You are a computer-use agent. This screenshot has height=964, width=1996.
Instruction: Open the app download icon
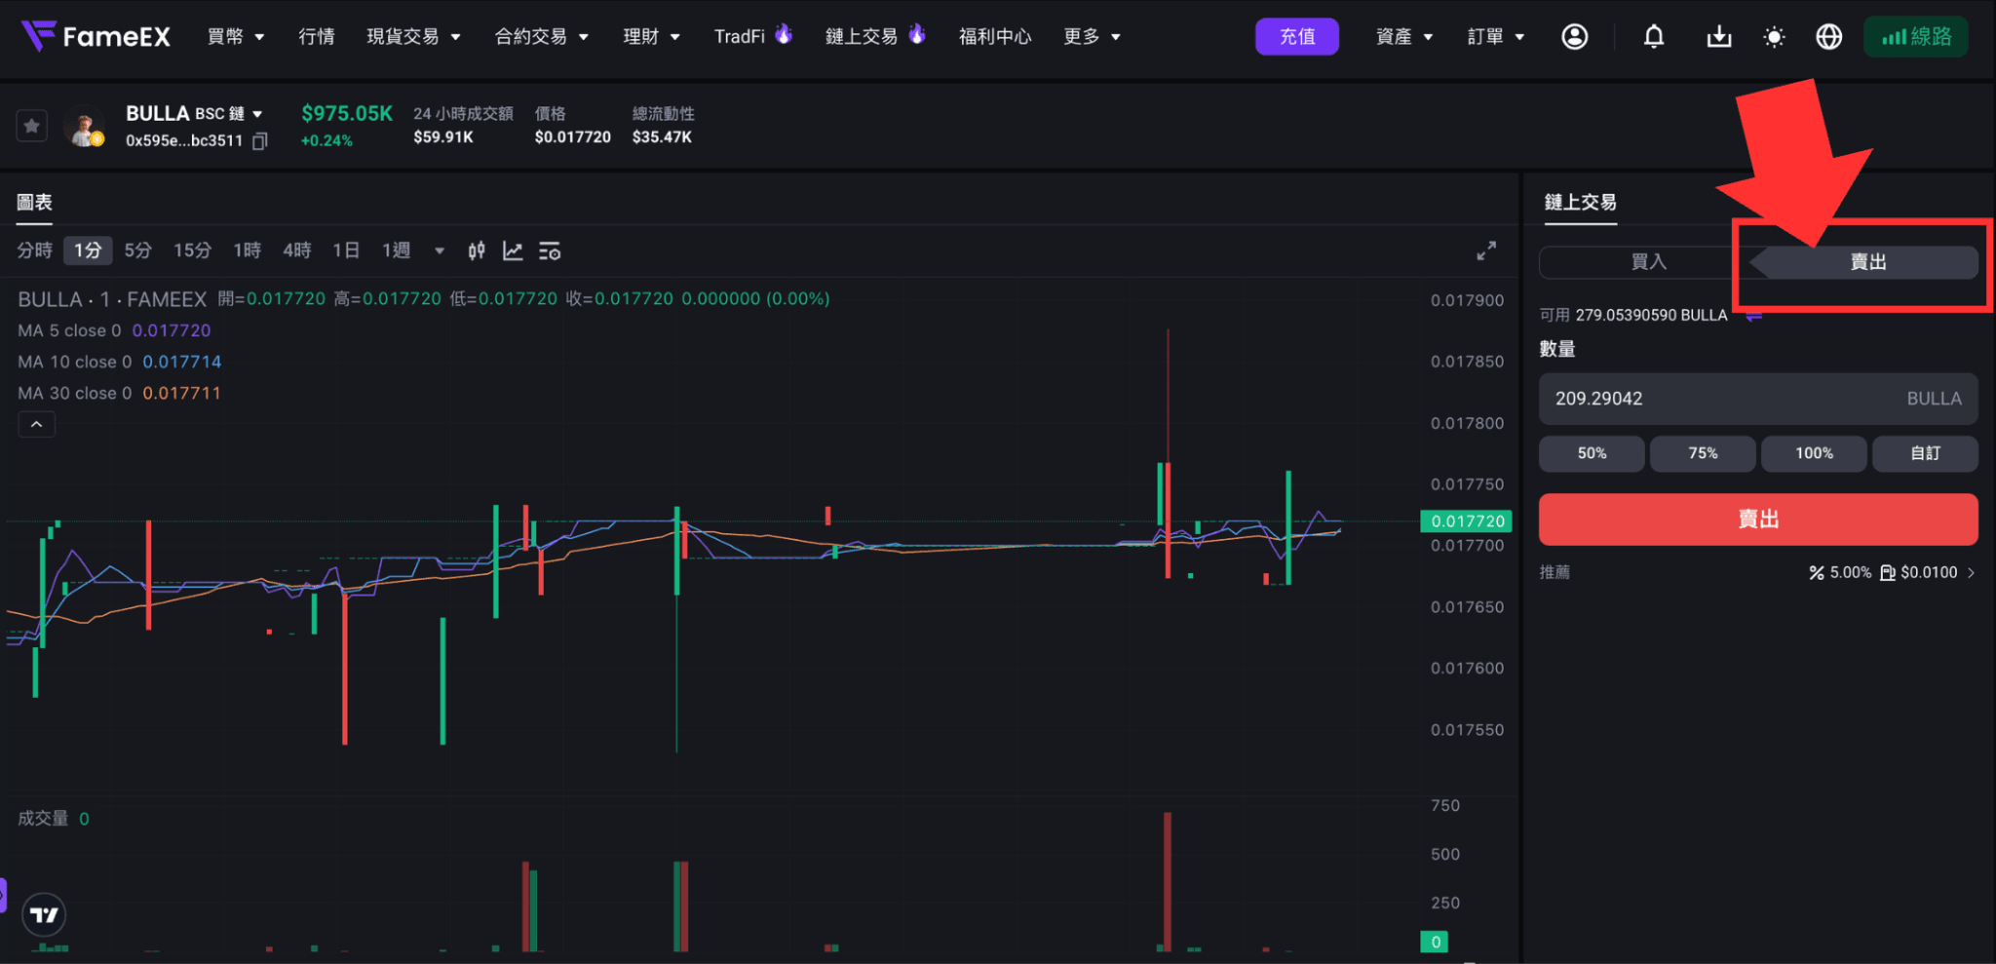[x=1719, y=36]
